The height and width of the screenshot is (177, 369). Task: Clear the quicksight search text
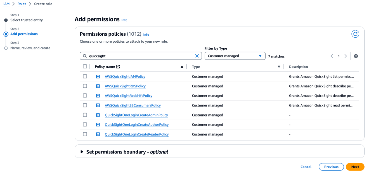click(x=197, y=56)
